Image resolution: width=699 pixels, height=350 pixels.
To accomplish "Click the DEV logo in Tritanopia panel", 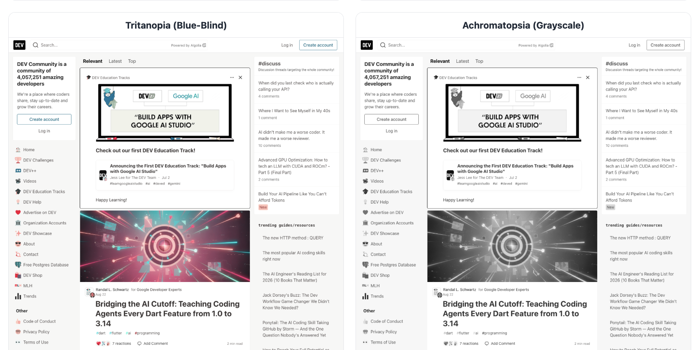I will tap(19, 45).
